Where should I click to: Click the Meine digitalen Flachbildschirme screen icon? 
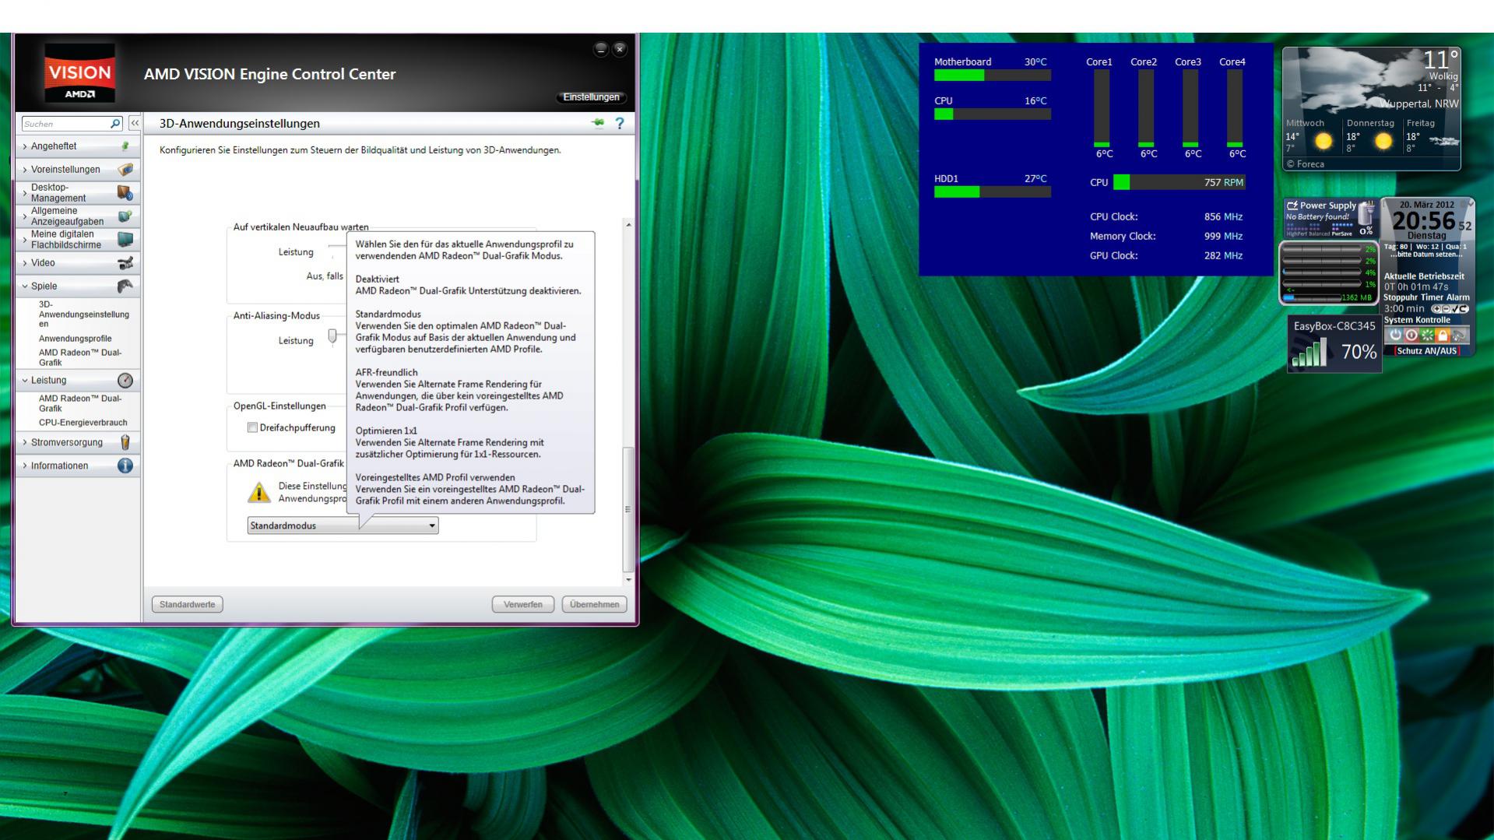125,239
